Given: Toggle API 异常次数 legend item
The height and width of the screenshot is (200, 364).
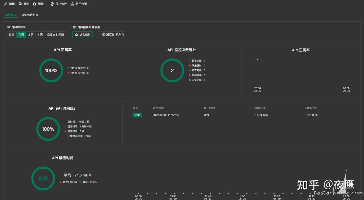Looking at the screenshot, I should pyautogui.click(x=78, y=73).
